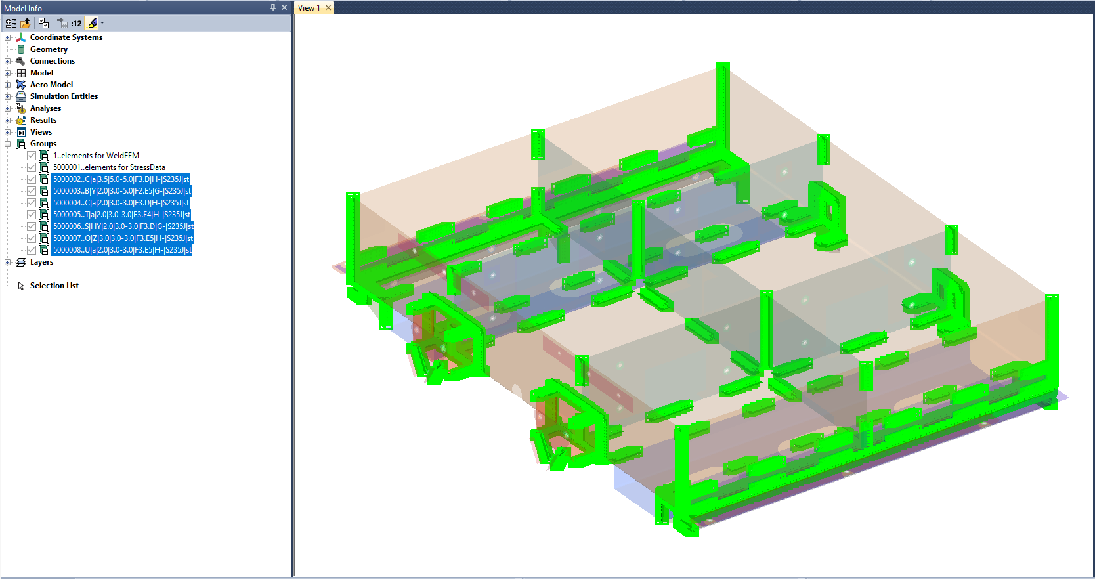Expand the Analyses node
The height and width of the screenshot is (579, 1095).
click(8, 108)
